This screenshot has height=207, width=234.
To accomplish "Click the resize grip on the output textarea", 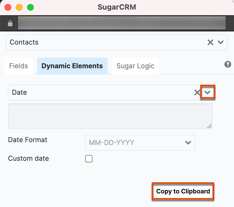I will click(210, 127).
